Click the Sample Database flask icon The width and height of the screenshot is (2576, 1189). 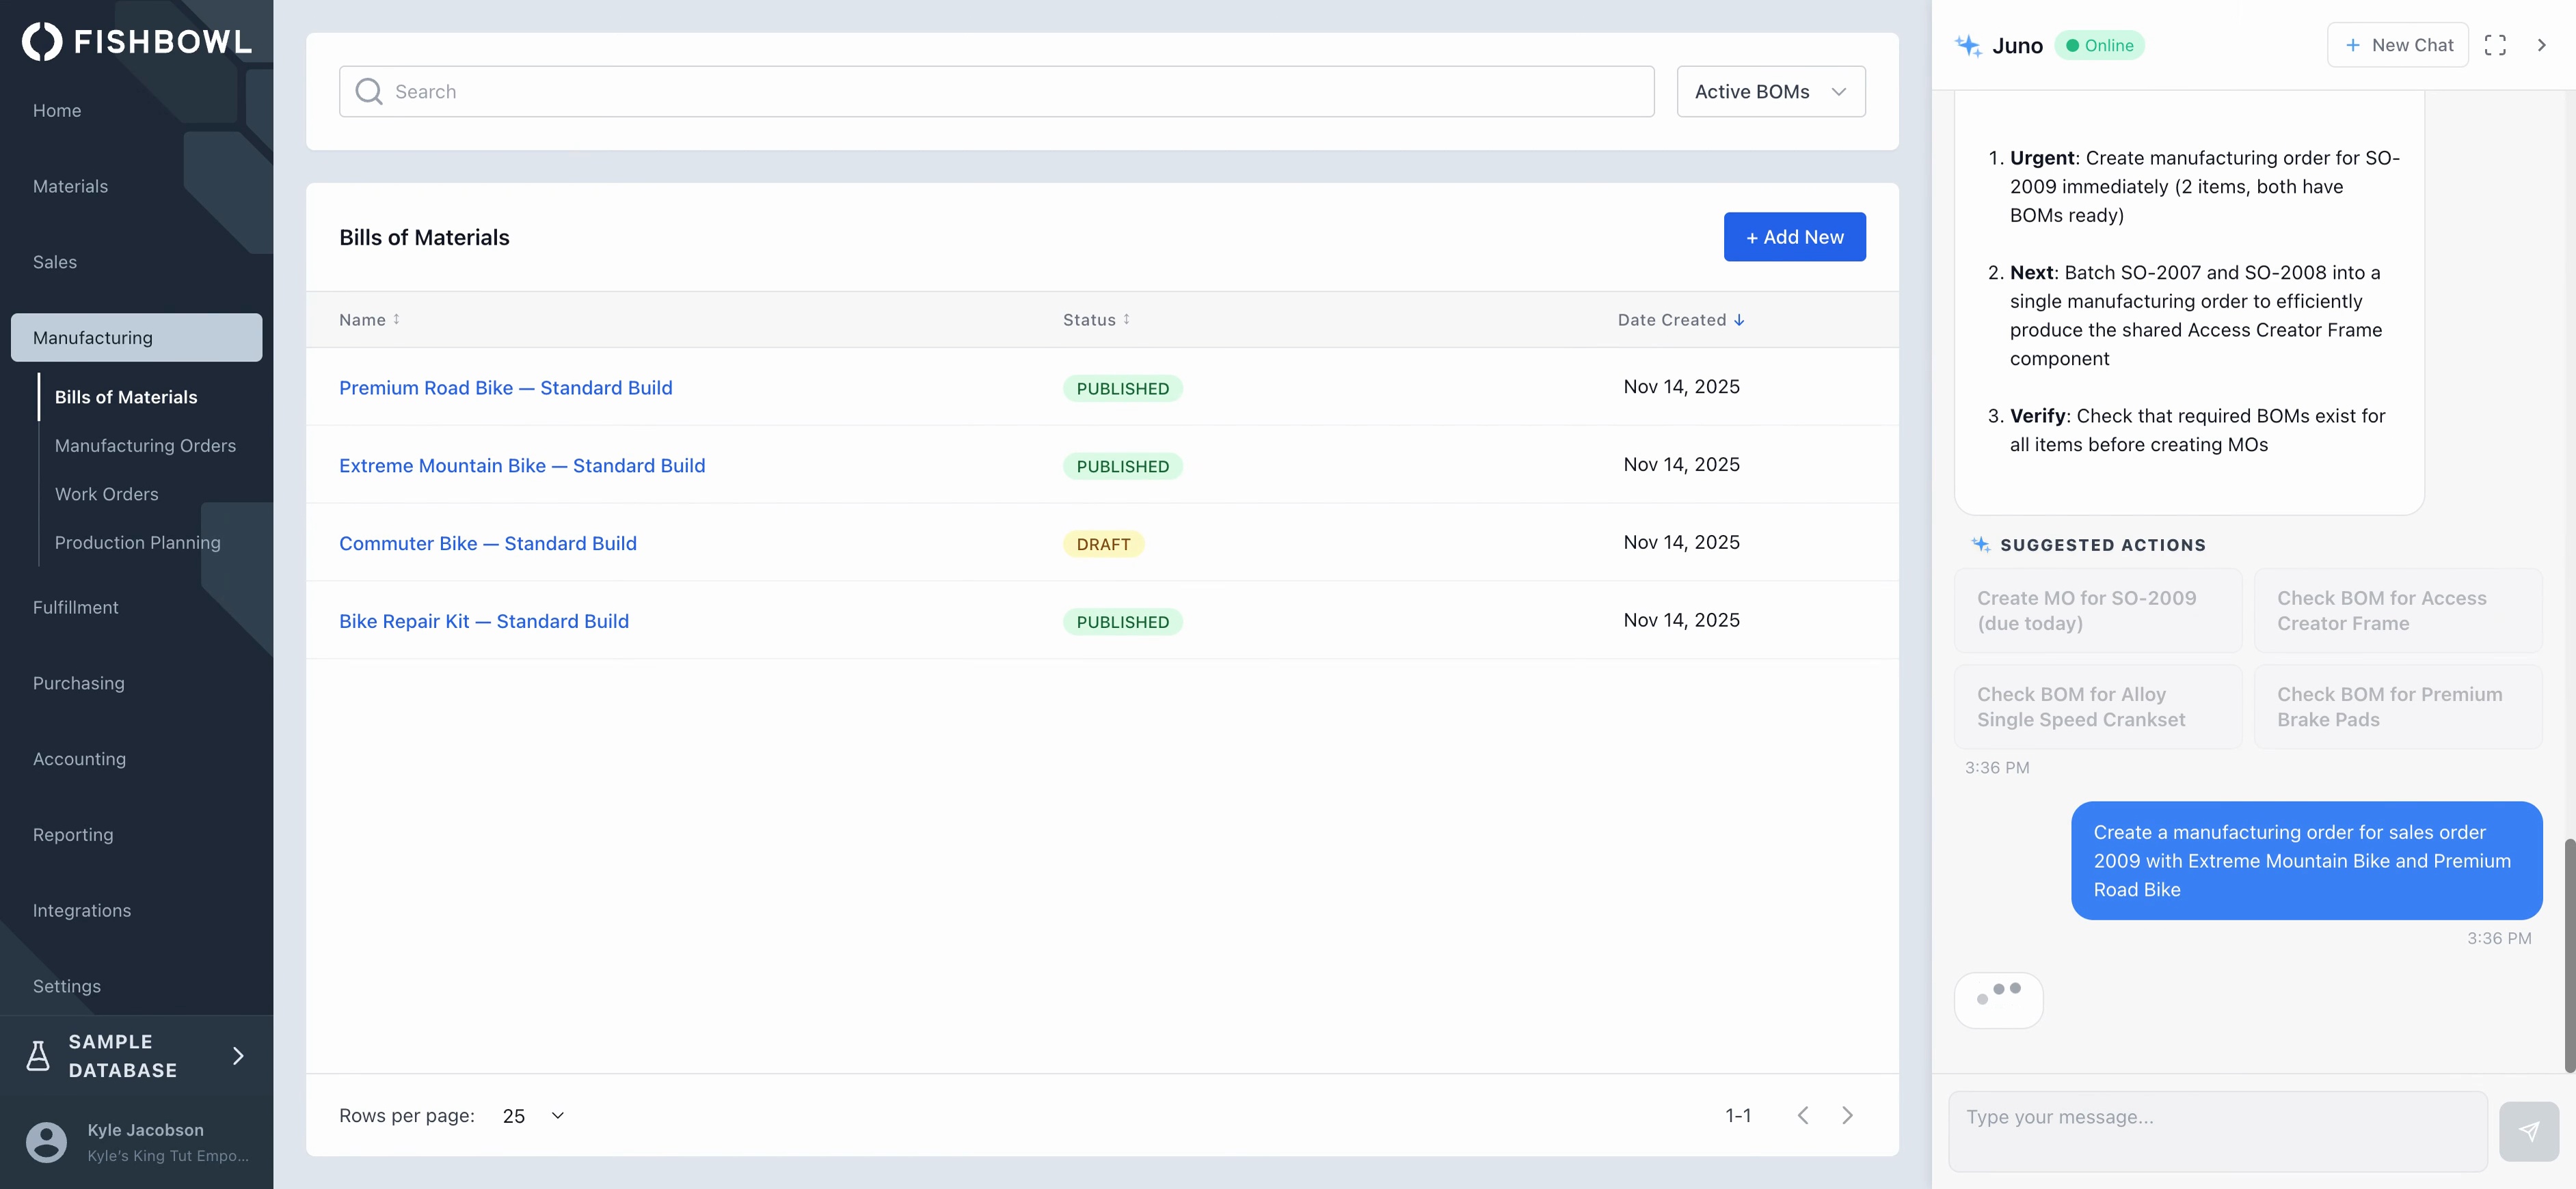(38, 1056)
